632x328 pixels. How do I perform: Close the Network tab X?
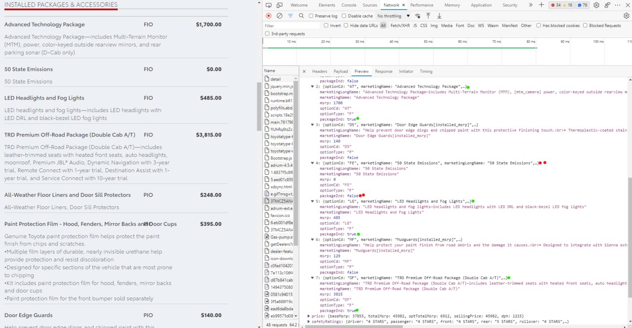point(404,5)
